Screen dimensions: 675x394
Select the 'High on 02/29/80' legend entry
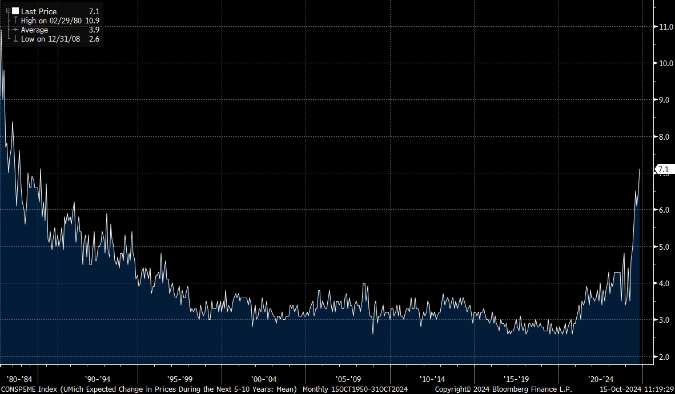(51, 21)
